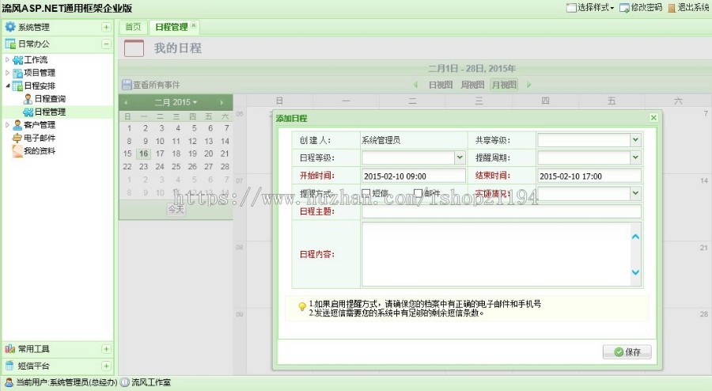Select day 10 in the mini calendar second row
The width and height of the screenshot is (712, 391).
tap(160, 141)
